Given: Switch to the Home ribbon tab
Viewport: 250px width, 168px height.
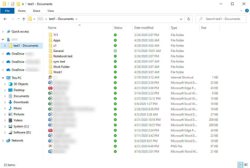Looking at the screenshot, I should coord(22,11).
